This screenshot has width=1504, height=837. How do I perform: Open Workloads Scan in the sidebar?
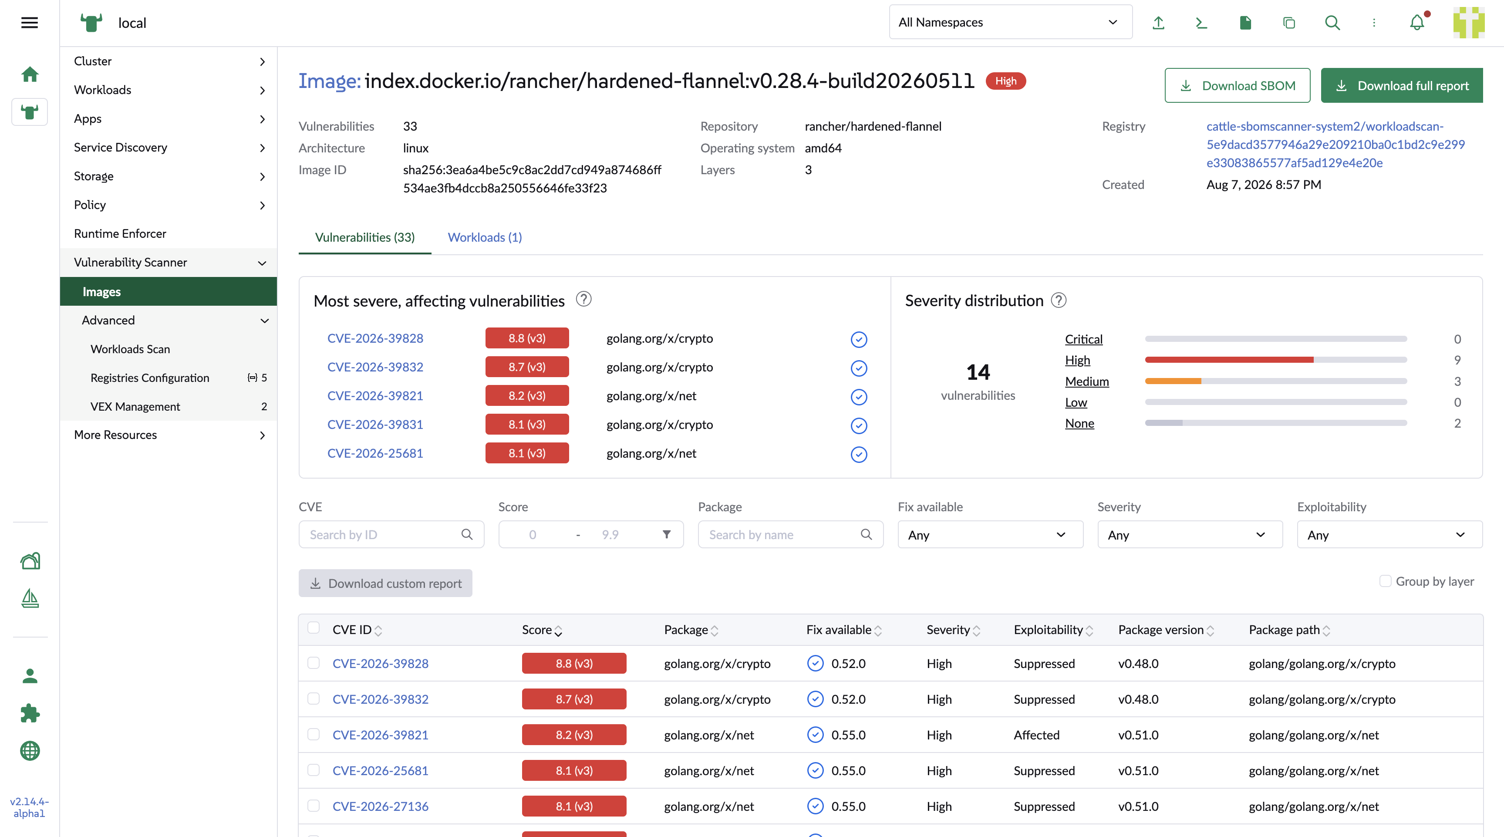pos(169,349)
